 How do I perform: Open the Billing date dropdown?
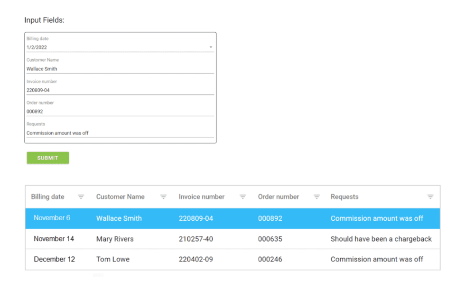click(x=210, y=47)
